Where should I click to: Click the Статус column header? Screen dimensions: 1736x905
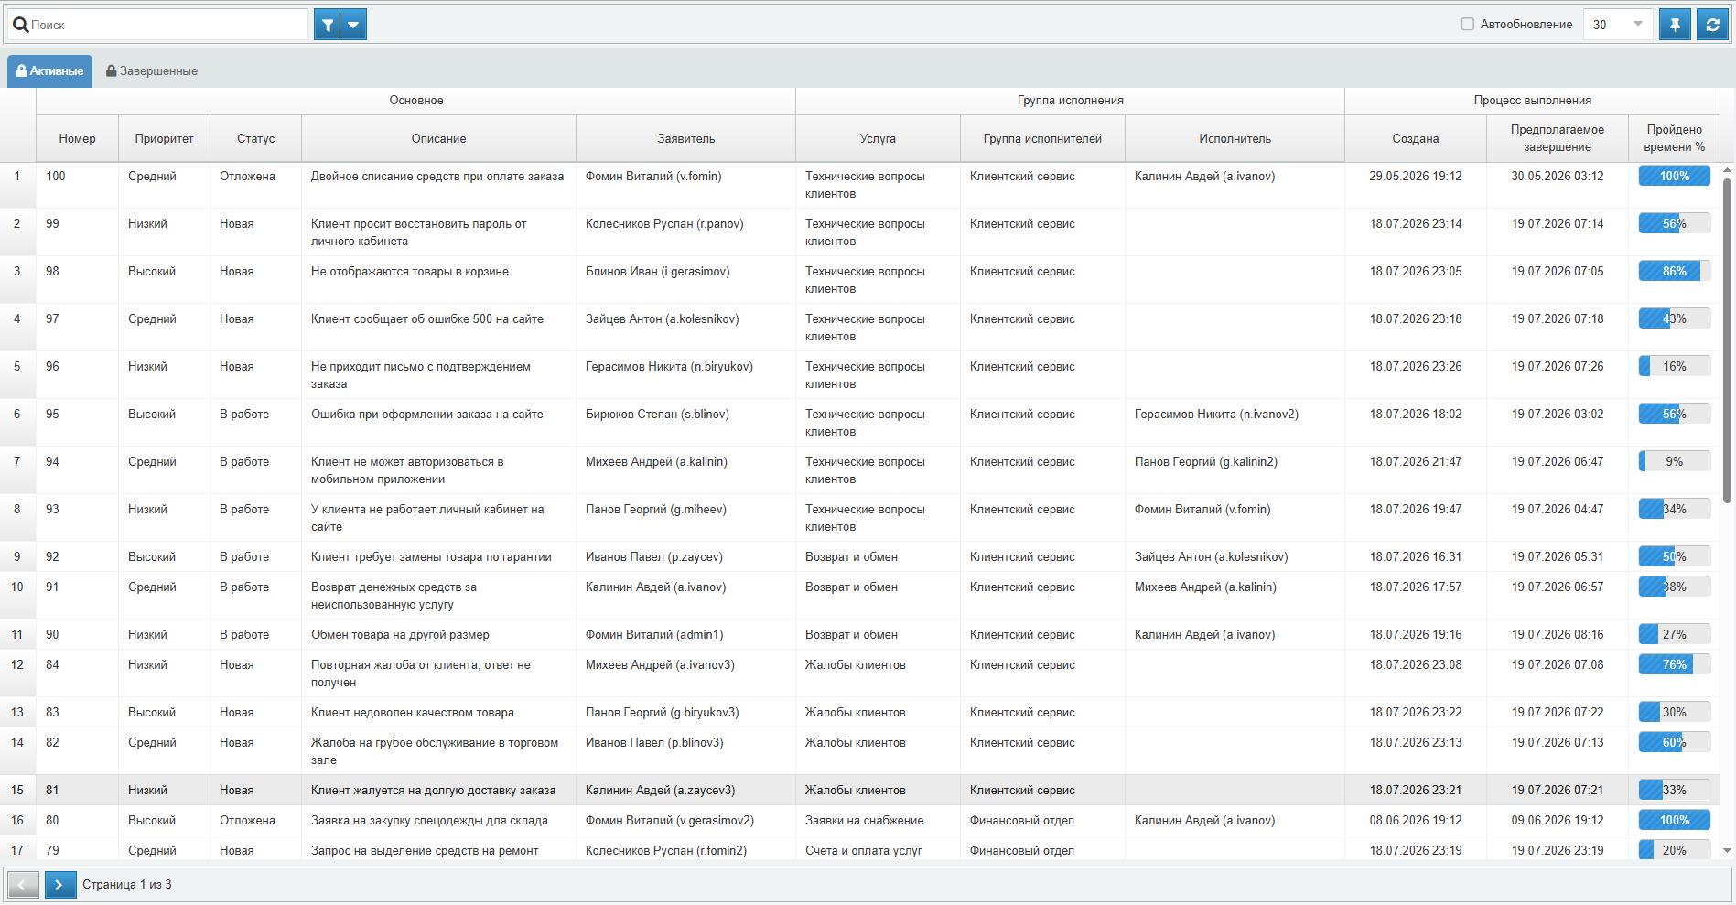(256, 139)
